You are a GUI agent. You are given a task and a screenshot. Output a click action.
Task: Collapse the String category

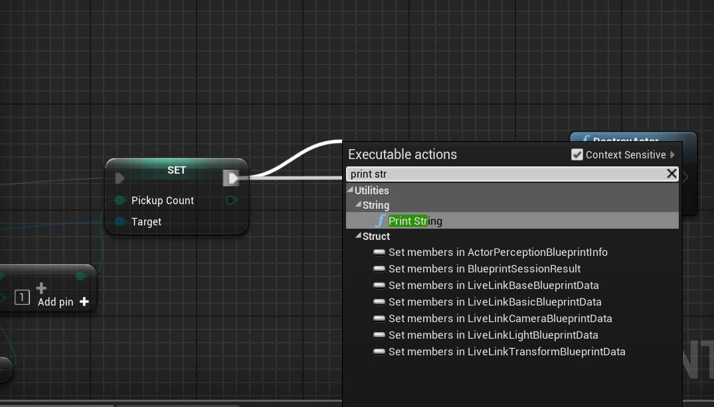[358, 205]
